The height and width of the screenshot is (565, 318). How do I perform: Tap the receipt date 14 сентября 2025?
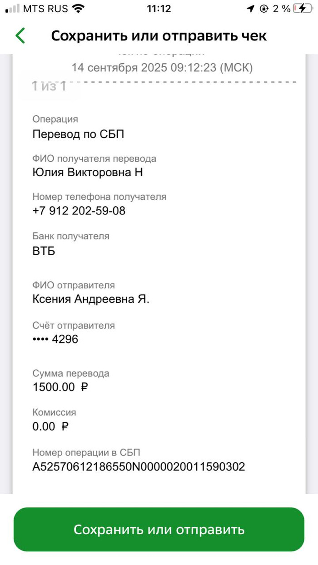[162, 68]
